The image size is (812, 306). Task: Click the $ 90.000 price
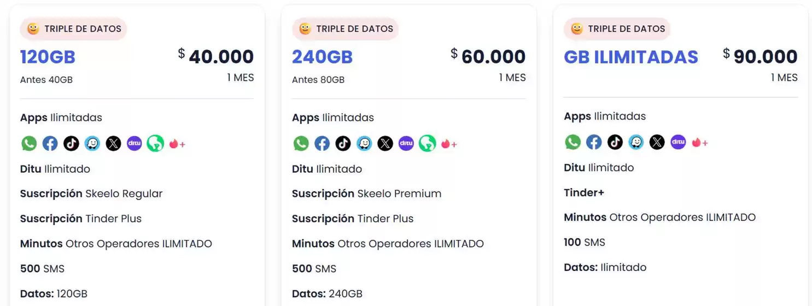(760, 56)
